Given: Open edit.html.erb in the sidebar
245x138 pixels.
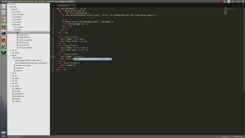Looking at the screenshot, I should coord(24,35).
